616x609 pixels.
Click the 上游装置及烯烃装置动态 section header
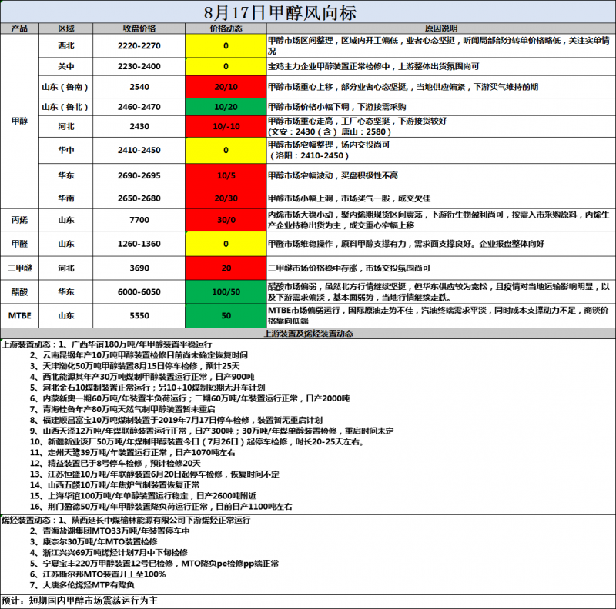[x=307, y=334]
